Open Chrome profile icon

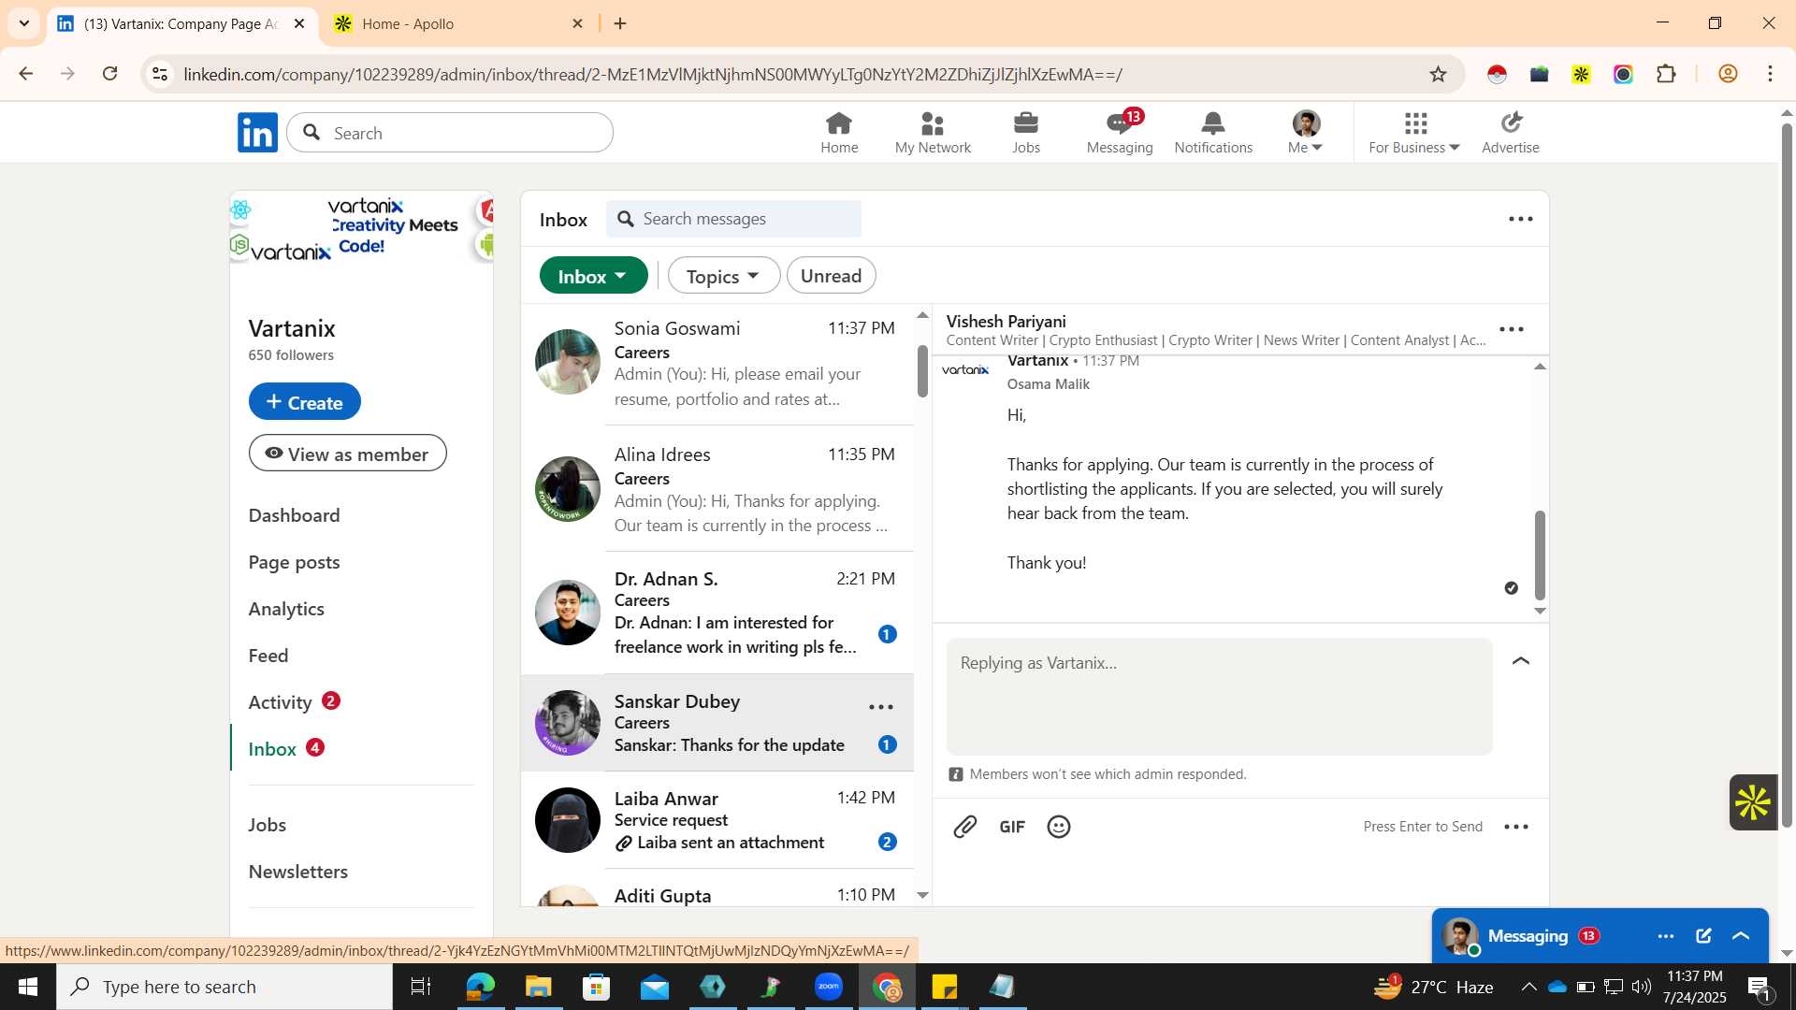(x=1729, y=74)
